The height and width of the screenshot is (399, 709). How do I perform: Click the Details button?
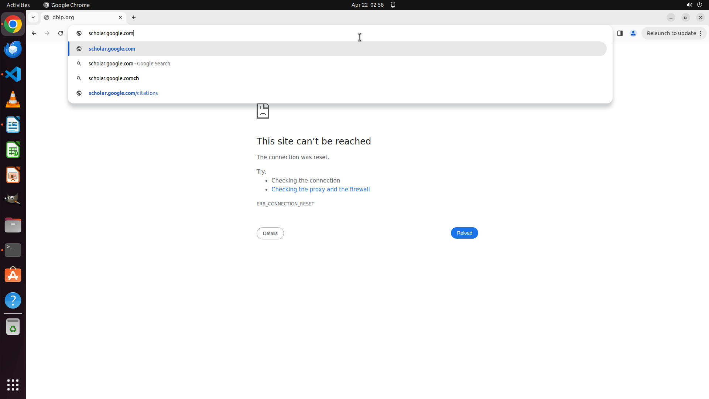[270, 233]
